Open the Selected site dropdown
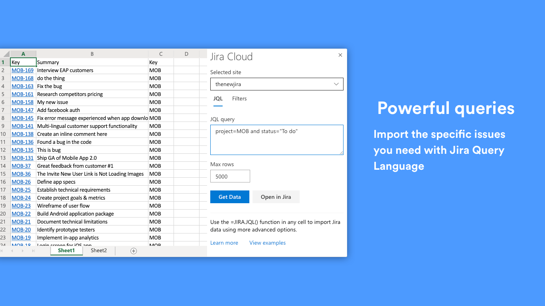The image size is (545, 306). [x=276, y=84]
